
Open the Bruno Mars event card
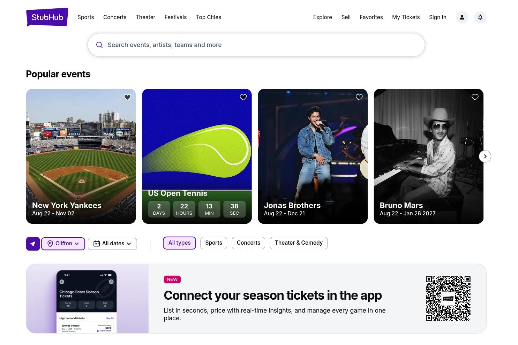(429, 156)
